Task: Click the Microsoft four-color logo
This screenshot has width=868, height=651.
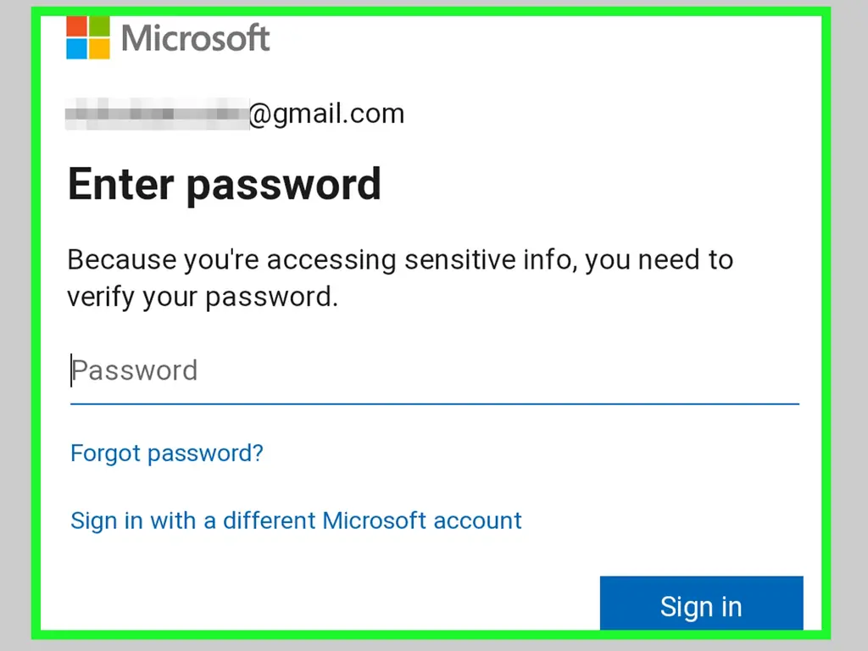Action: pyautogui.click(x=88, y=37)
